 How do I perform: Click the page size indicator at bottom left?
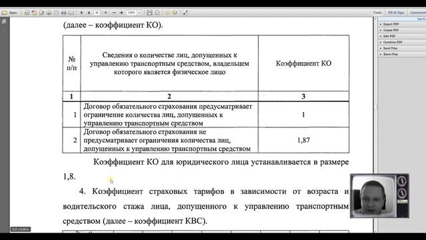coord(21,229)
